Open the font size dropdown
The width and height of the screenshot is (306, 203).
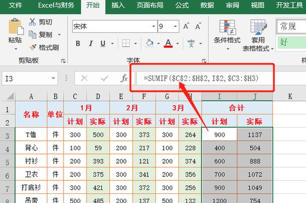(175, 26)
